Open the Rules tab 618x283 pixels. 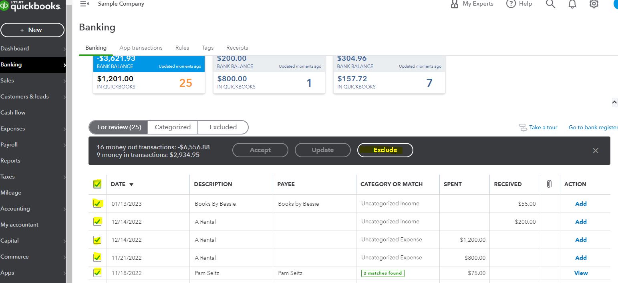pos(182,48)
